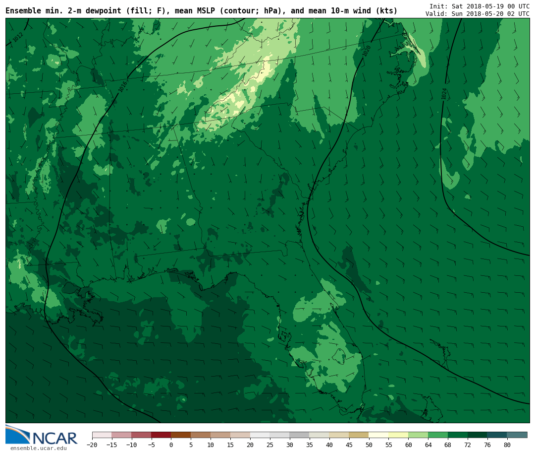This screenshot has height=454, width=535.
Task: Click the -20 colorbar tick label
Action: 92,445
